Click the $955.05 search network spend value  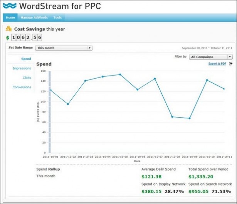198,191
